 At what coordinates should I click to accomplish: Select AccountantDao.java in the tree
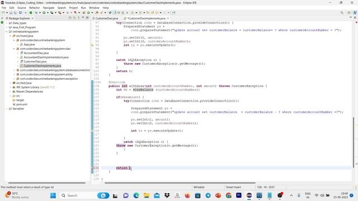[x=36, y=53]
